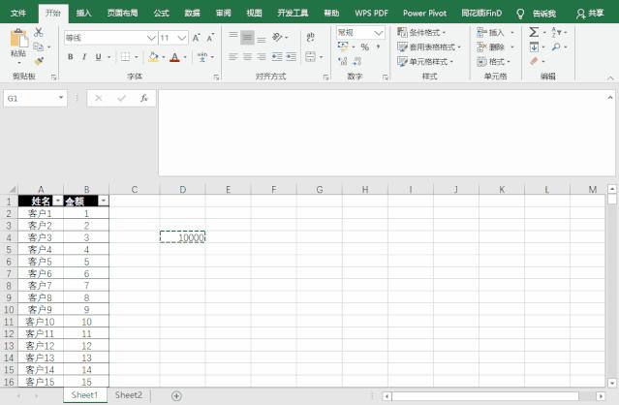
Task: Select cell D4 containing 10000
Action: 182,237
